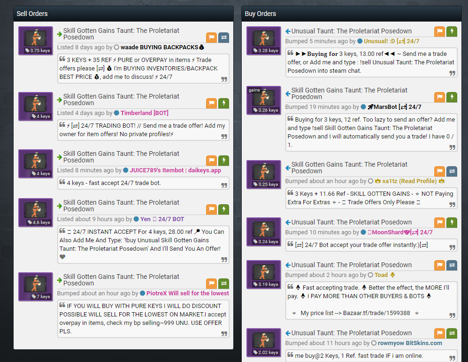Visit Yen 24/7 BOT profile
The image size is (468, 362).
[x=162, y=219]
